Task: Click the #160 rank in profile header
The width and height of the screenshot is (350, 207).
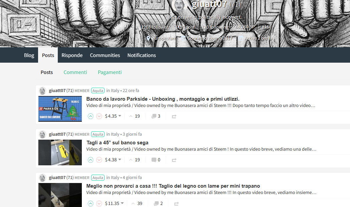Action: click(267, 27)
